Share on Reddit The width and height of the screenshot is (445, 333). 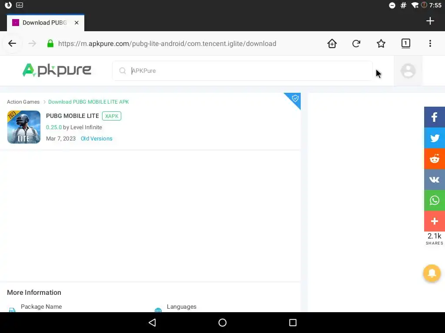pyautogui.click(x=434, y=159)
